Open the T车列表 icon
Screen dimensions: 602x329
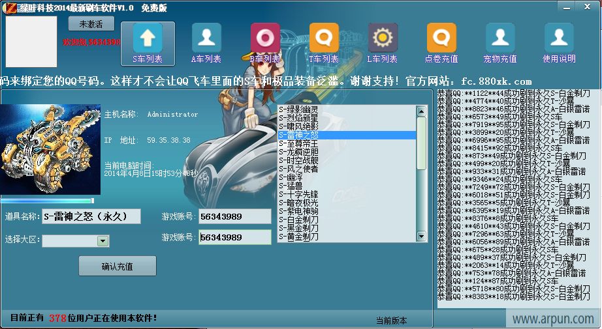(324, 43)
